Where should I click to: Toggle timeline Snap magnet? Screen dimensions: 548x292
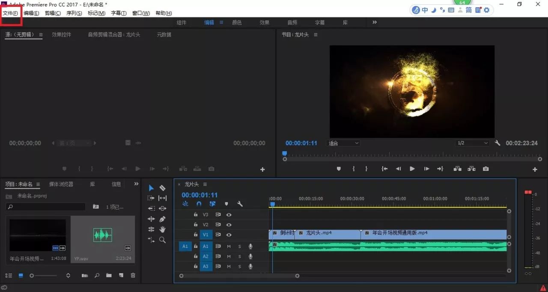point(199,204)
